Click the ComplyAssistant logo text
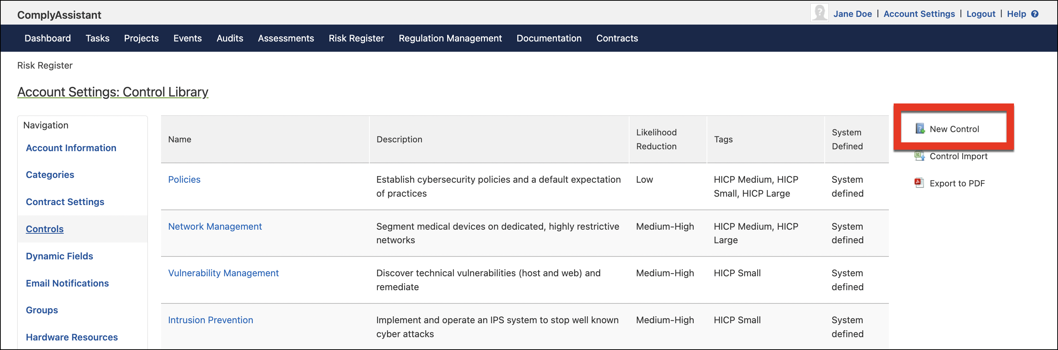Screen dimensions: 1058x350 tap(59, 15)
